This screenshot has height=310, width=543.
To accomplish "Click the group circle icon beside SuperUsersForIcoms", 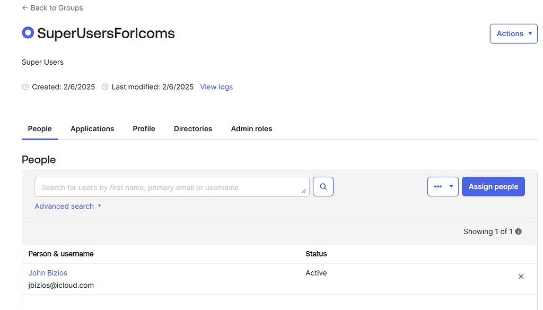I will 28,33.
